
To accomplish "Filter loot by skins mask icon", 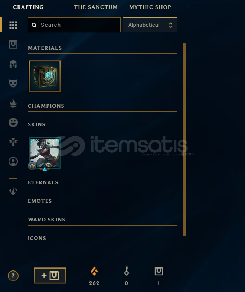I will click(x=13, y=83).
